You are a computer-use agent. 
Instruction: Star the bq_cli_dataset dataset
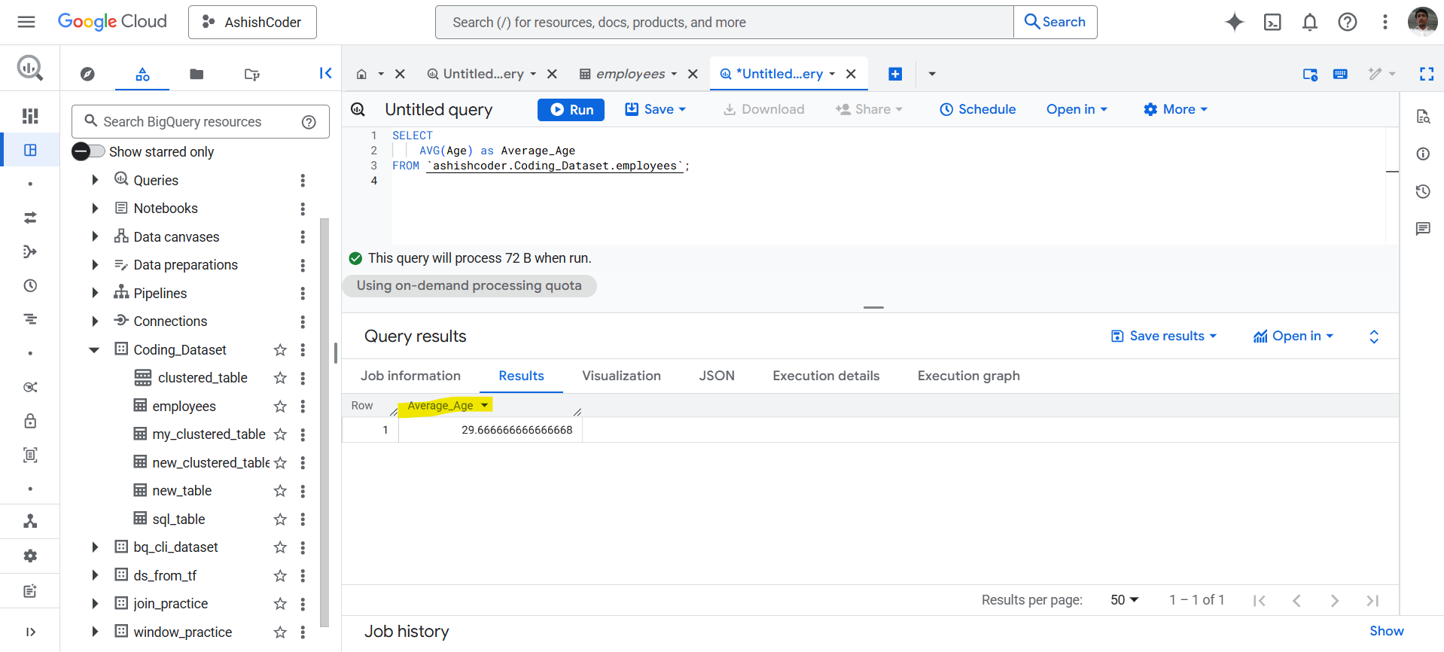pyautogui.click(x=280, y=547)
